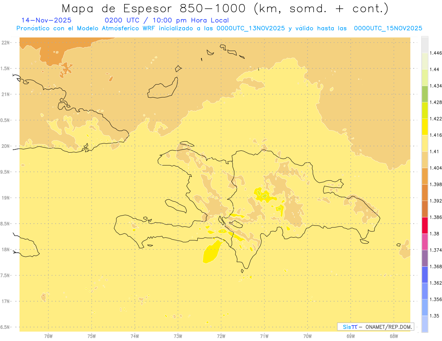Pick the purple colorbar segment between 1.368 and 1.374
Screen dimensions: 442x341
(x=425, y=258)
